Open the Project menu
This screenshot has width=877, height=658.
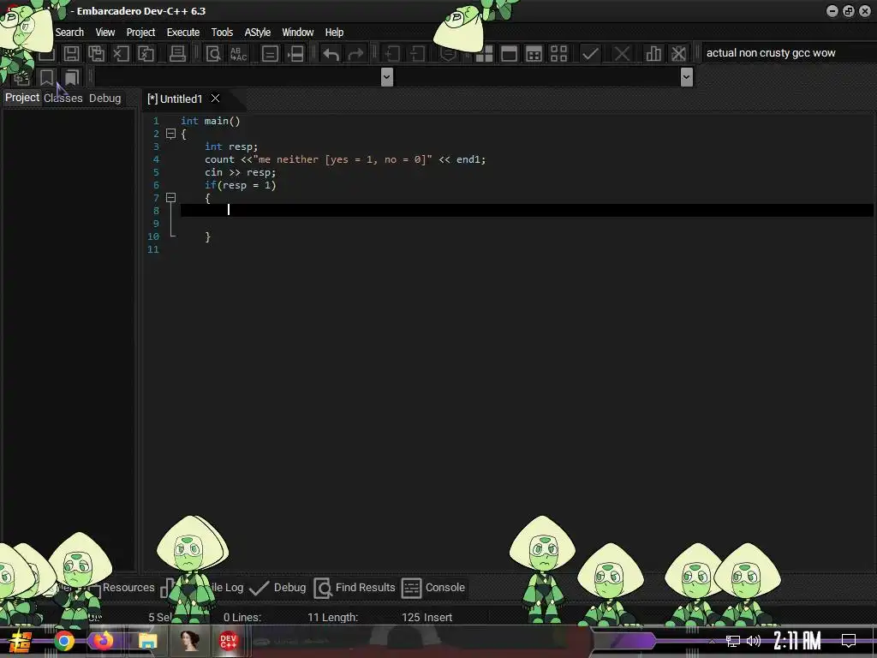[140, 33]
